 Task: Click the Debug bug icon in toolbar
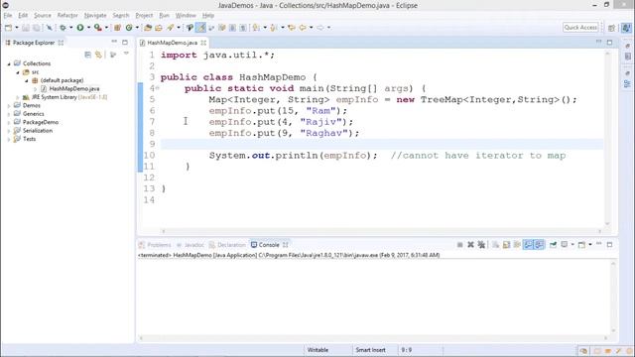[x=63, y=28]
